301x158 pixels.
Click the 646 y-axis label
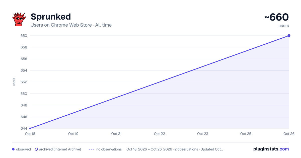click(x=24, y=117)
